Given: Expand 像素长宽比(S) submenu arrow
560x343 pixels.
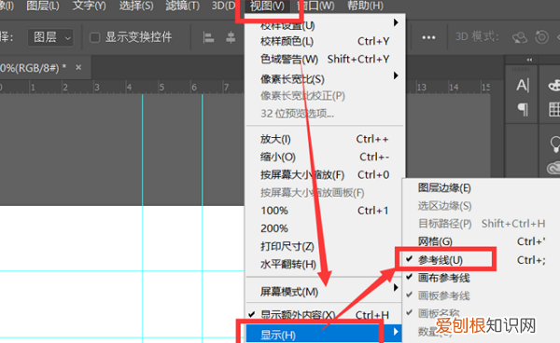Looking at the screenshot, I should 396,75.
